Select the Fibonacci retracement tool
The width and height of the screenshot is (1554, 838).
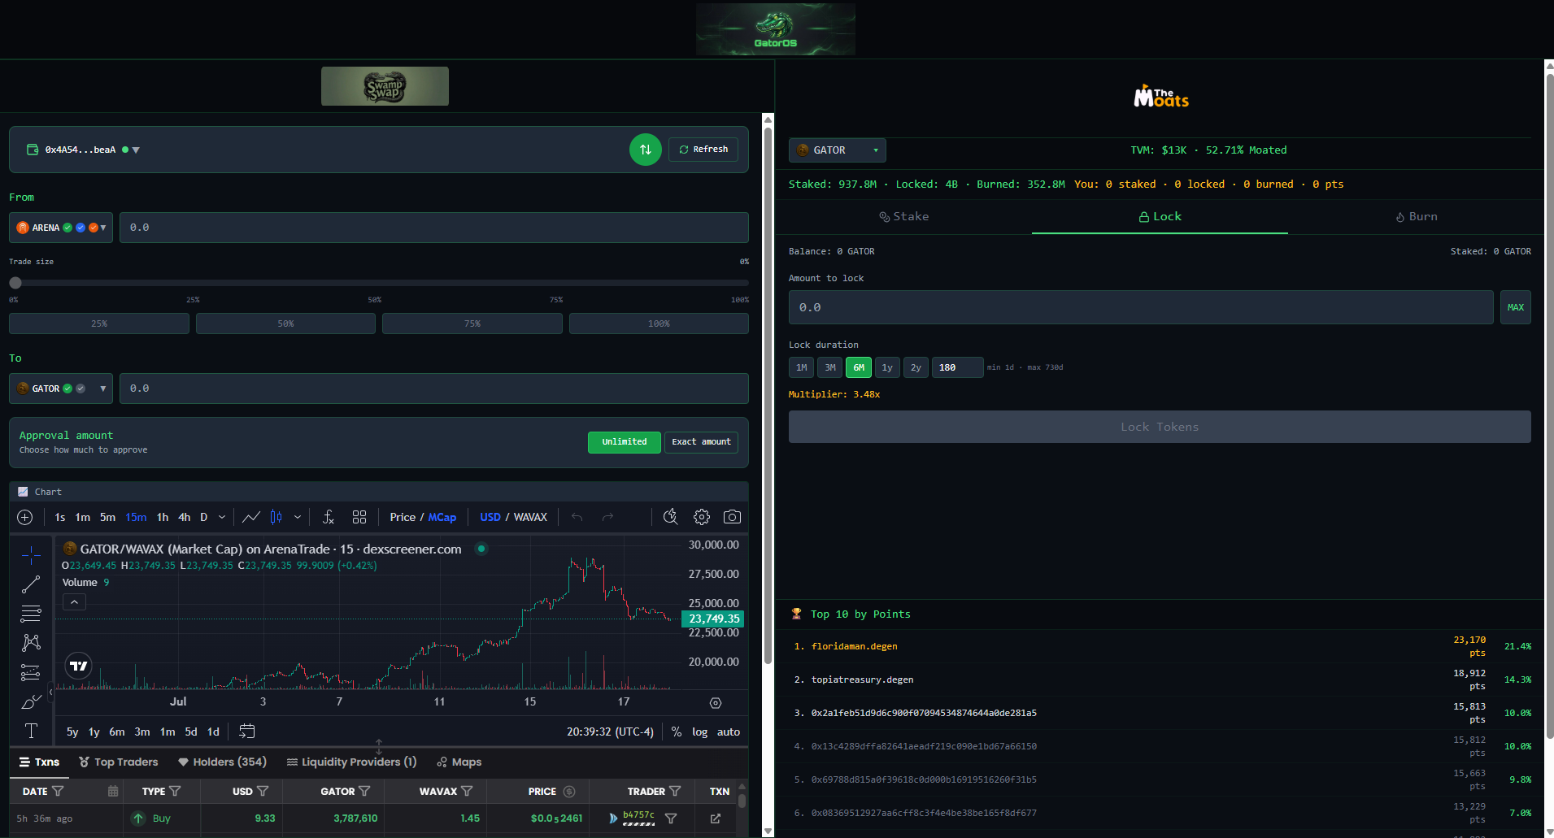point(31,614)
